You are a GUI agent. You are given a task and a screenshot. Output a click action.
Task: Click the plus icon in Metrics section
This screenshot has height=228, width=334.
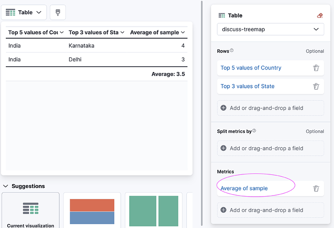(x=223, y=210)
